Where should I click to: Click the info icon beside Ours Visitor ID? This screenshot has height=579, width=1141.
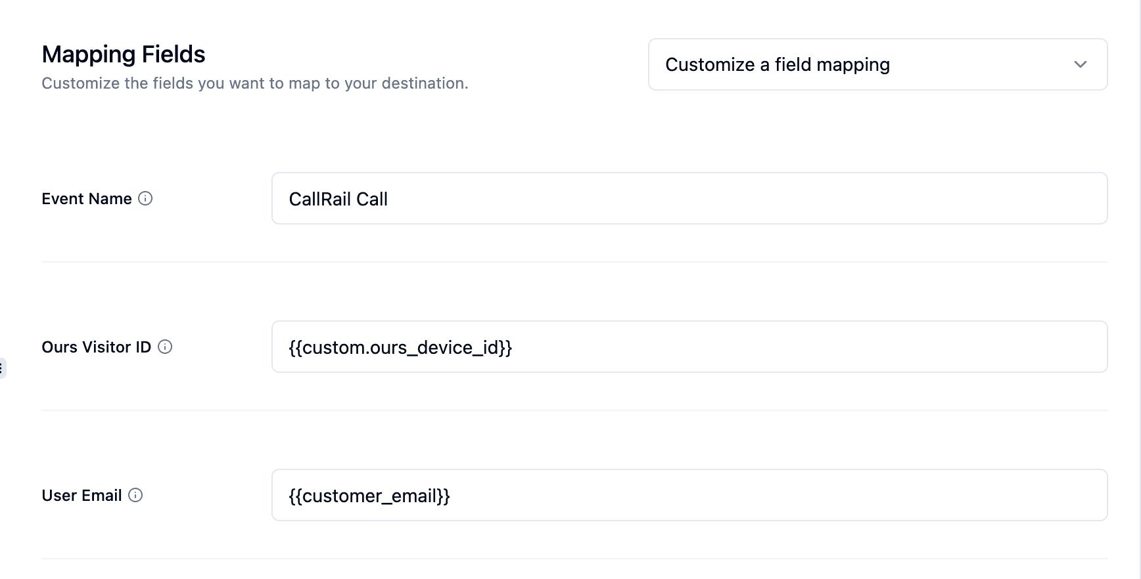[165, 347]
